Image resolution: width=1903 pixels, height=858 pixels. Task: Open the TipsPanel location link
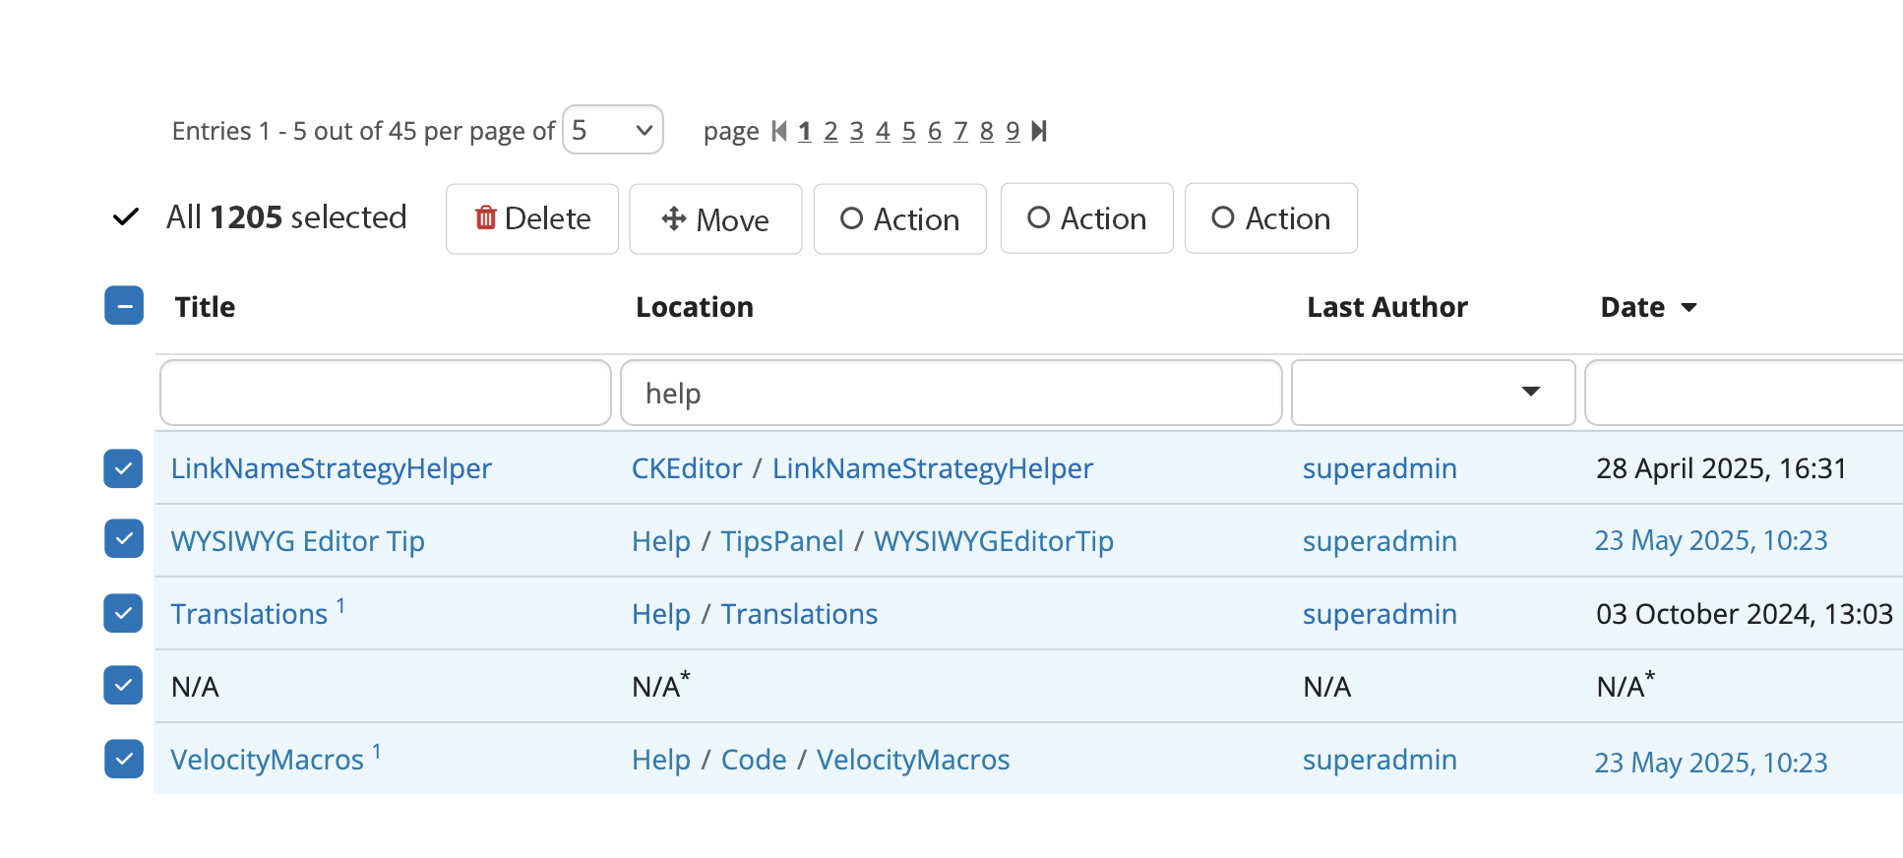tap(782, 541)
